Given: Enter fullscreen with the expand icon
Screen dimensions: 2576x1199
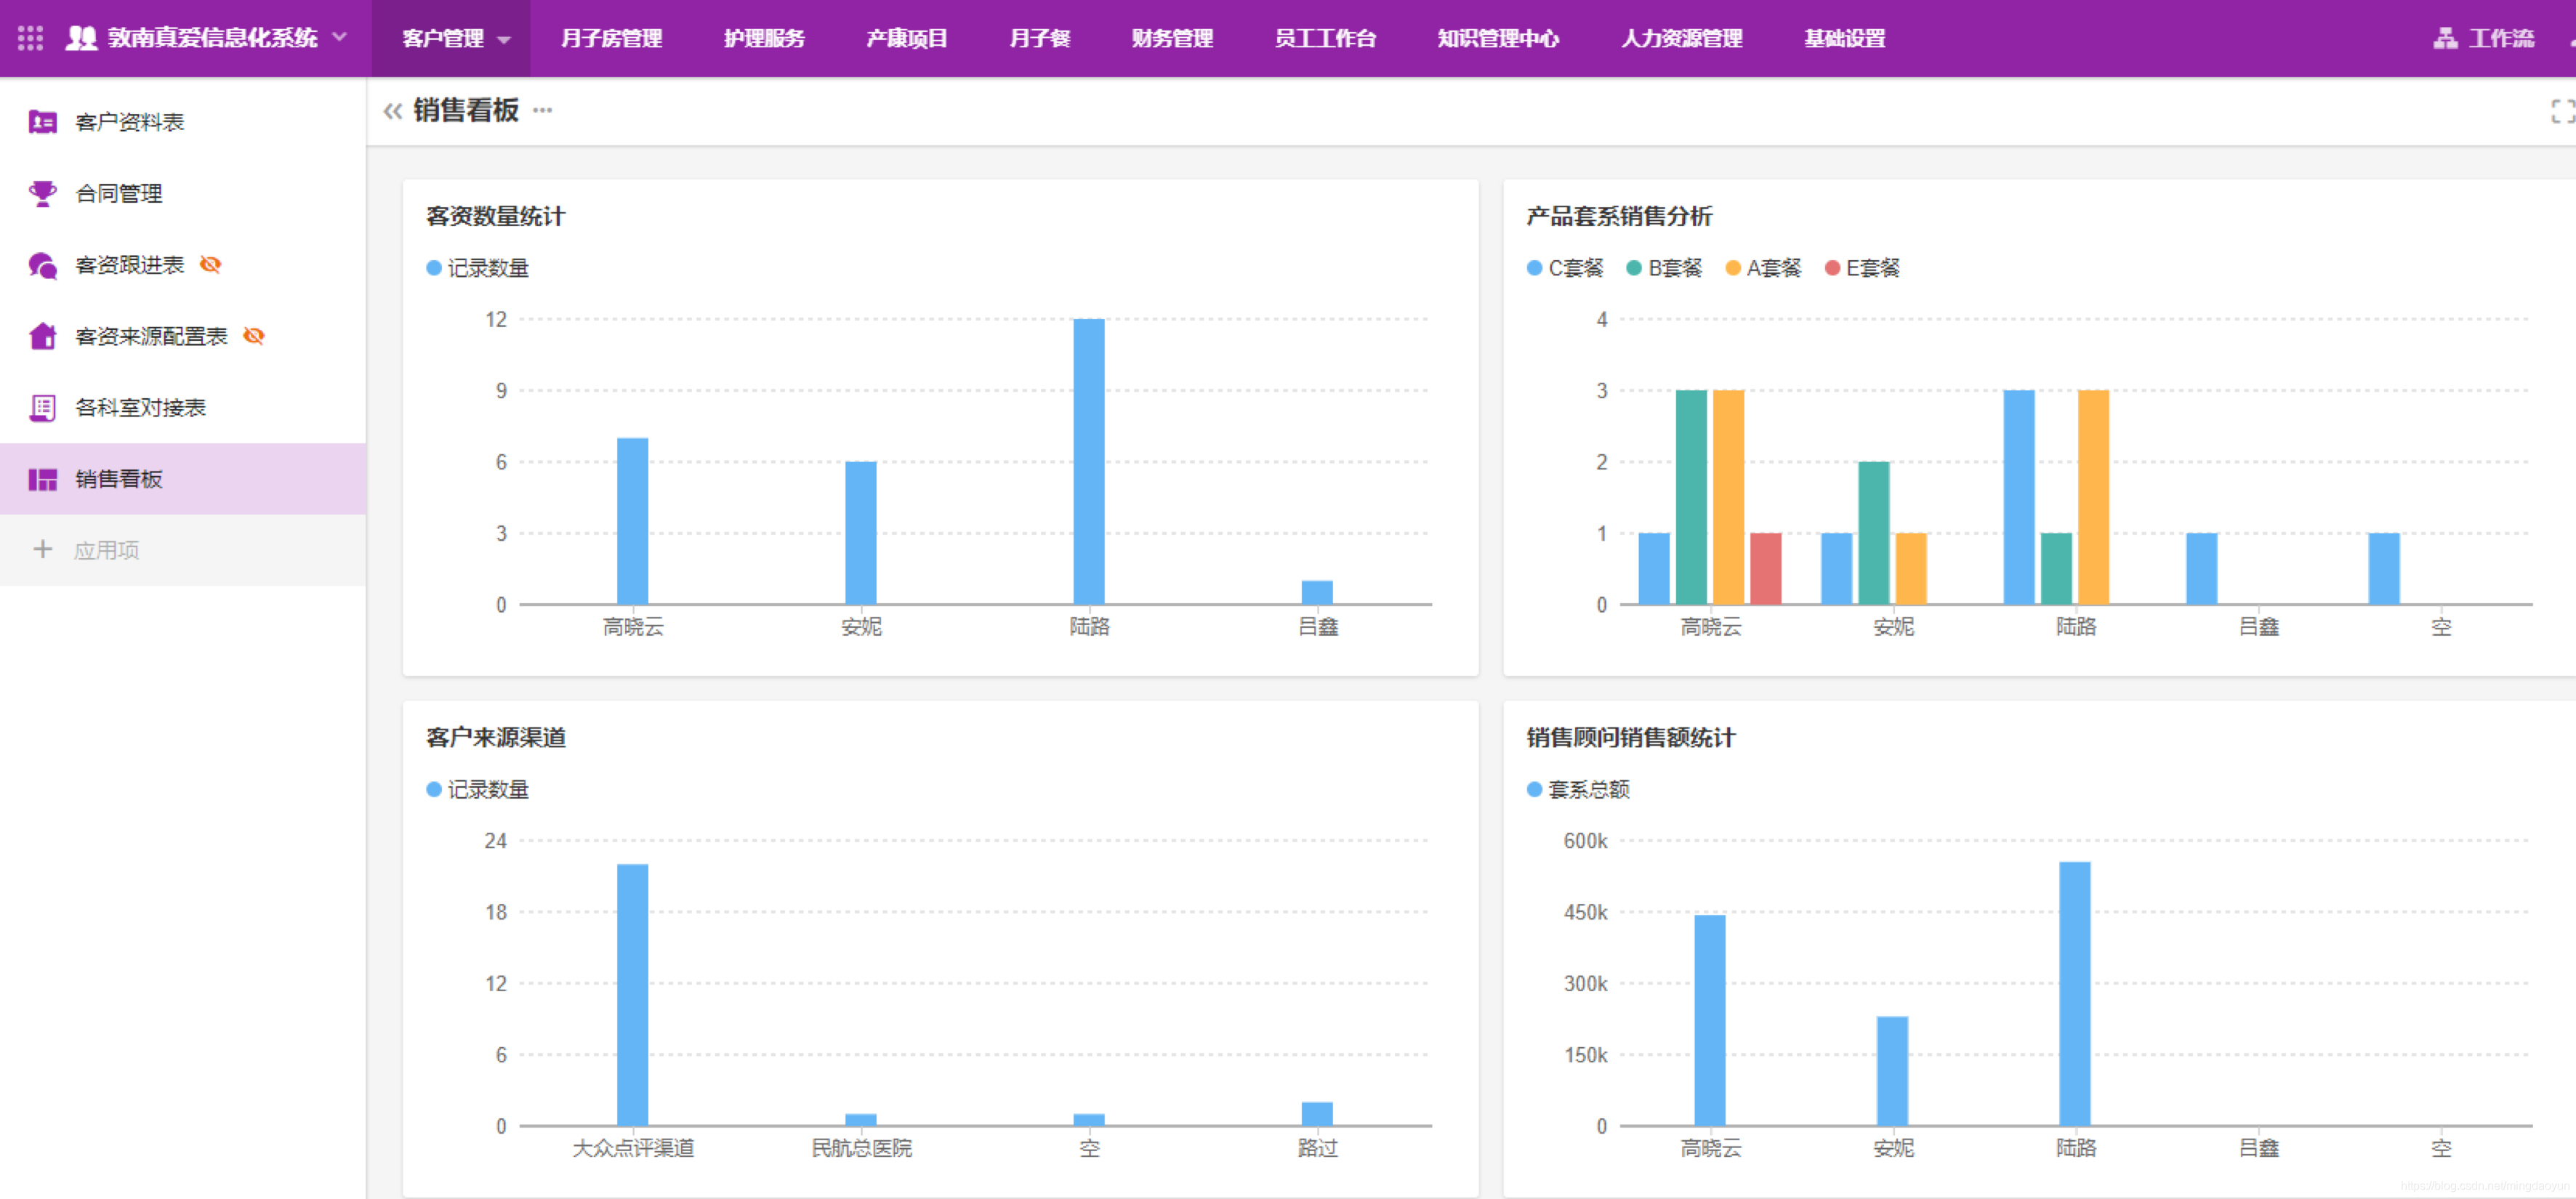Looking at the screenshot, I should tap(2563, 111).
